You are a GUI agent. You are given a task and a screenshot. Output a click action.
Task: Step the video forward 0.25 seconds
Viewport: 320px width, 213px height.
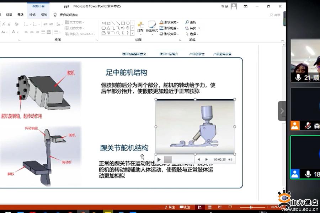point(207,159)
